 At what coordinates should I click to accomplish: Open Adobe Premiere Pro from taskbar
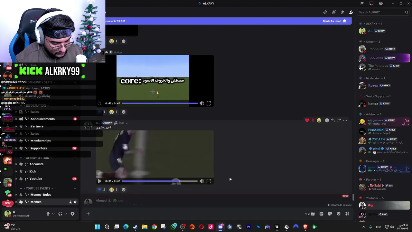(x=248, y=227)
